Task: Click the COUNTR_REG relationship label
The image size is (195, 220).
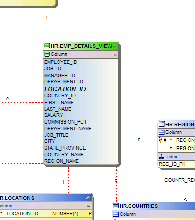Action: pos(180,180)
